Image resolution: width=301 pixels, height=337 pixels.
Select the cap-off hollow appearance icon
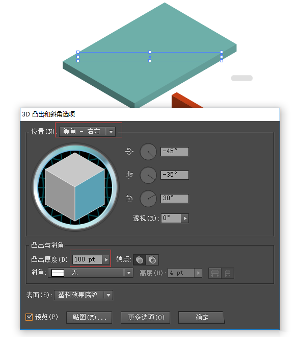click(152, 259)
